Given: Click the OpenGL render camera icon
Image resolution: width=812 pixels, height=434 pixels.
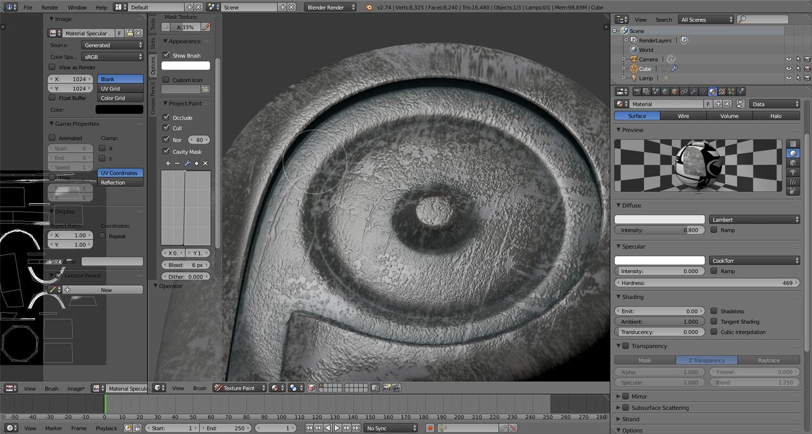Looking at the screenshot, I should (386, 388).
